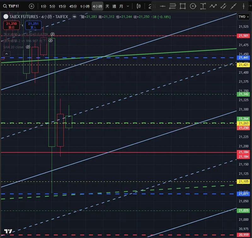Click the red 21,250 current price label

tap(243, 128)
